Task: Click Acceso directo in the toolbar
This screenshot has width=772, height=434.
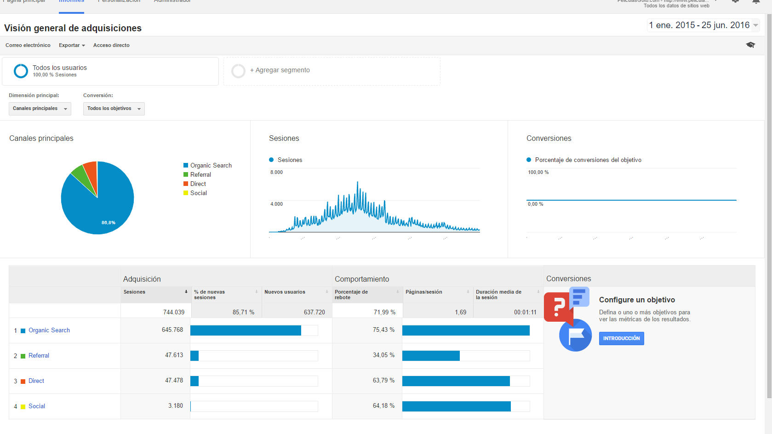Action: [111, 45]
